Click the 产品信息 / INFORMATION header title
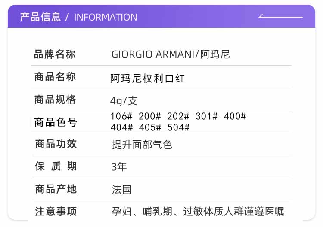323x227 pixels. (x=78, y=17)
